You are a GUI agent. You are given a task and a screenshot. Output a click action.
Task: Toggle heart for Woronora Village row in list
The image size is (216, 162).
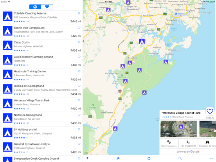tap(79, 101)
